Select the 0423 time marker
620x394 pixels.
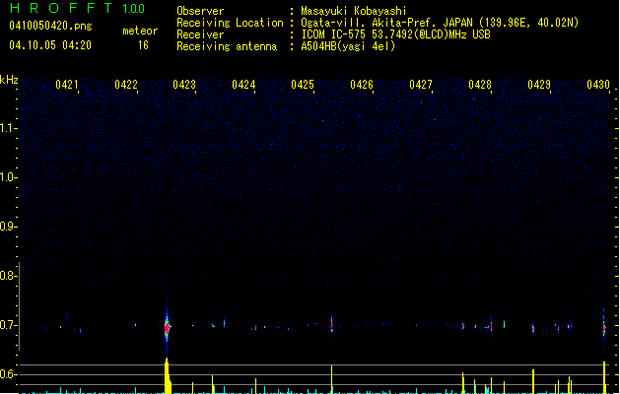pos(184,86)
